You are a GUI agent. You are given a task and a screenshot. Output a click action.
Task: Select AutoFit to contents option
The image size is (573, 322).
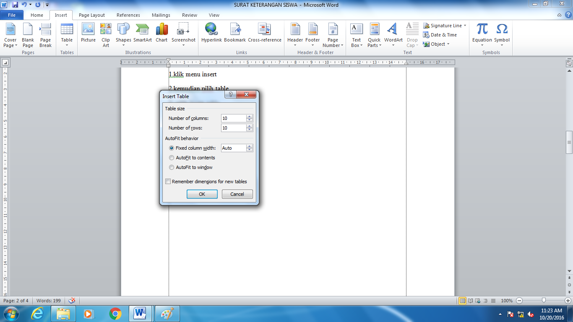tap(172, 158)
